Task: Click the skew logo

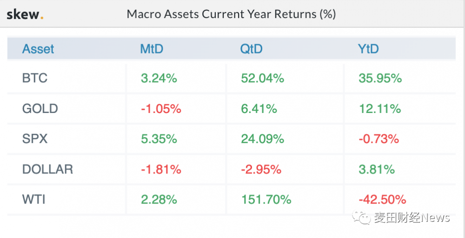Action: pos(25,14)
